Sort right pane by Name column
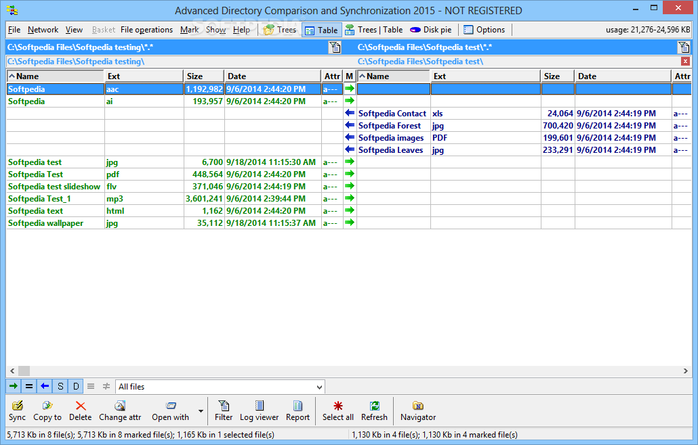The width and height of the screenshot is (698, 445). pos(394,76)
